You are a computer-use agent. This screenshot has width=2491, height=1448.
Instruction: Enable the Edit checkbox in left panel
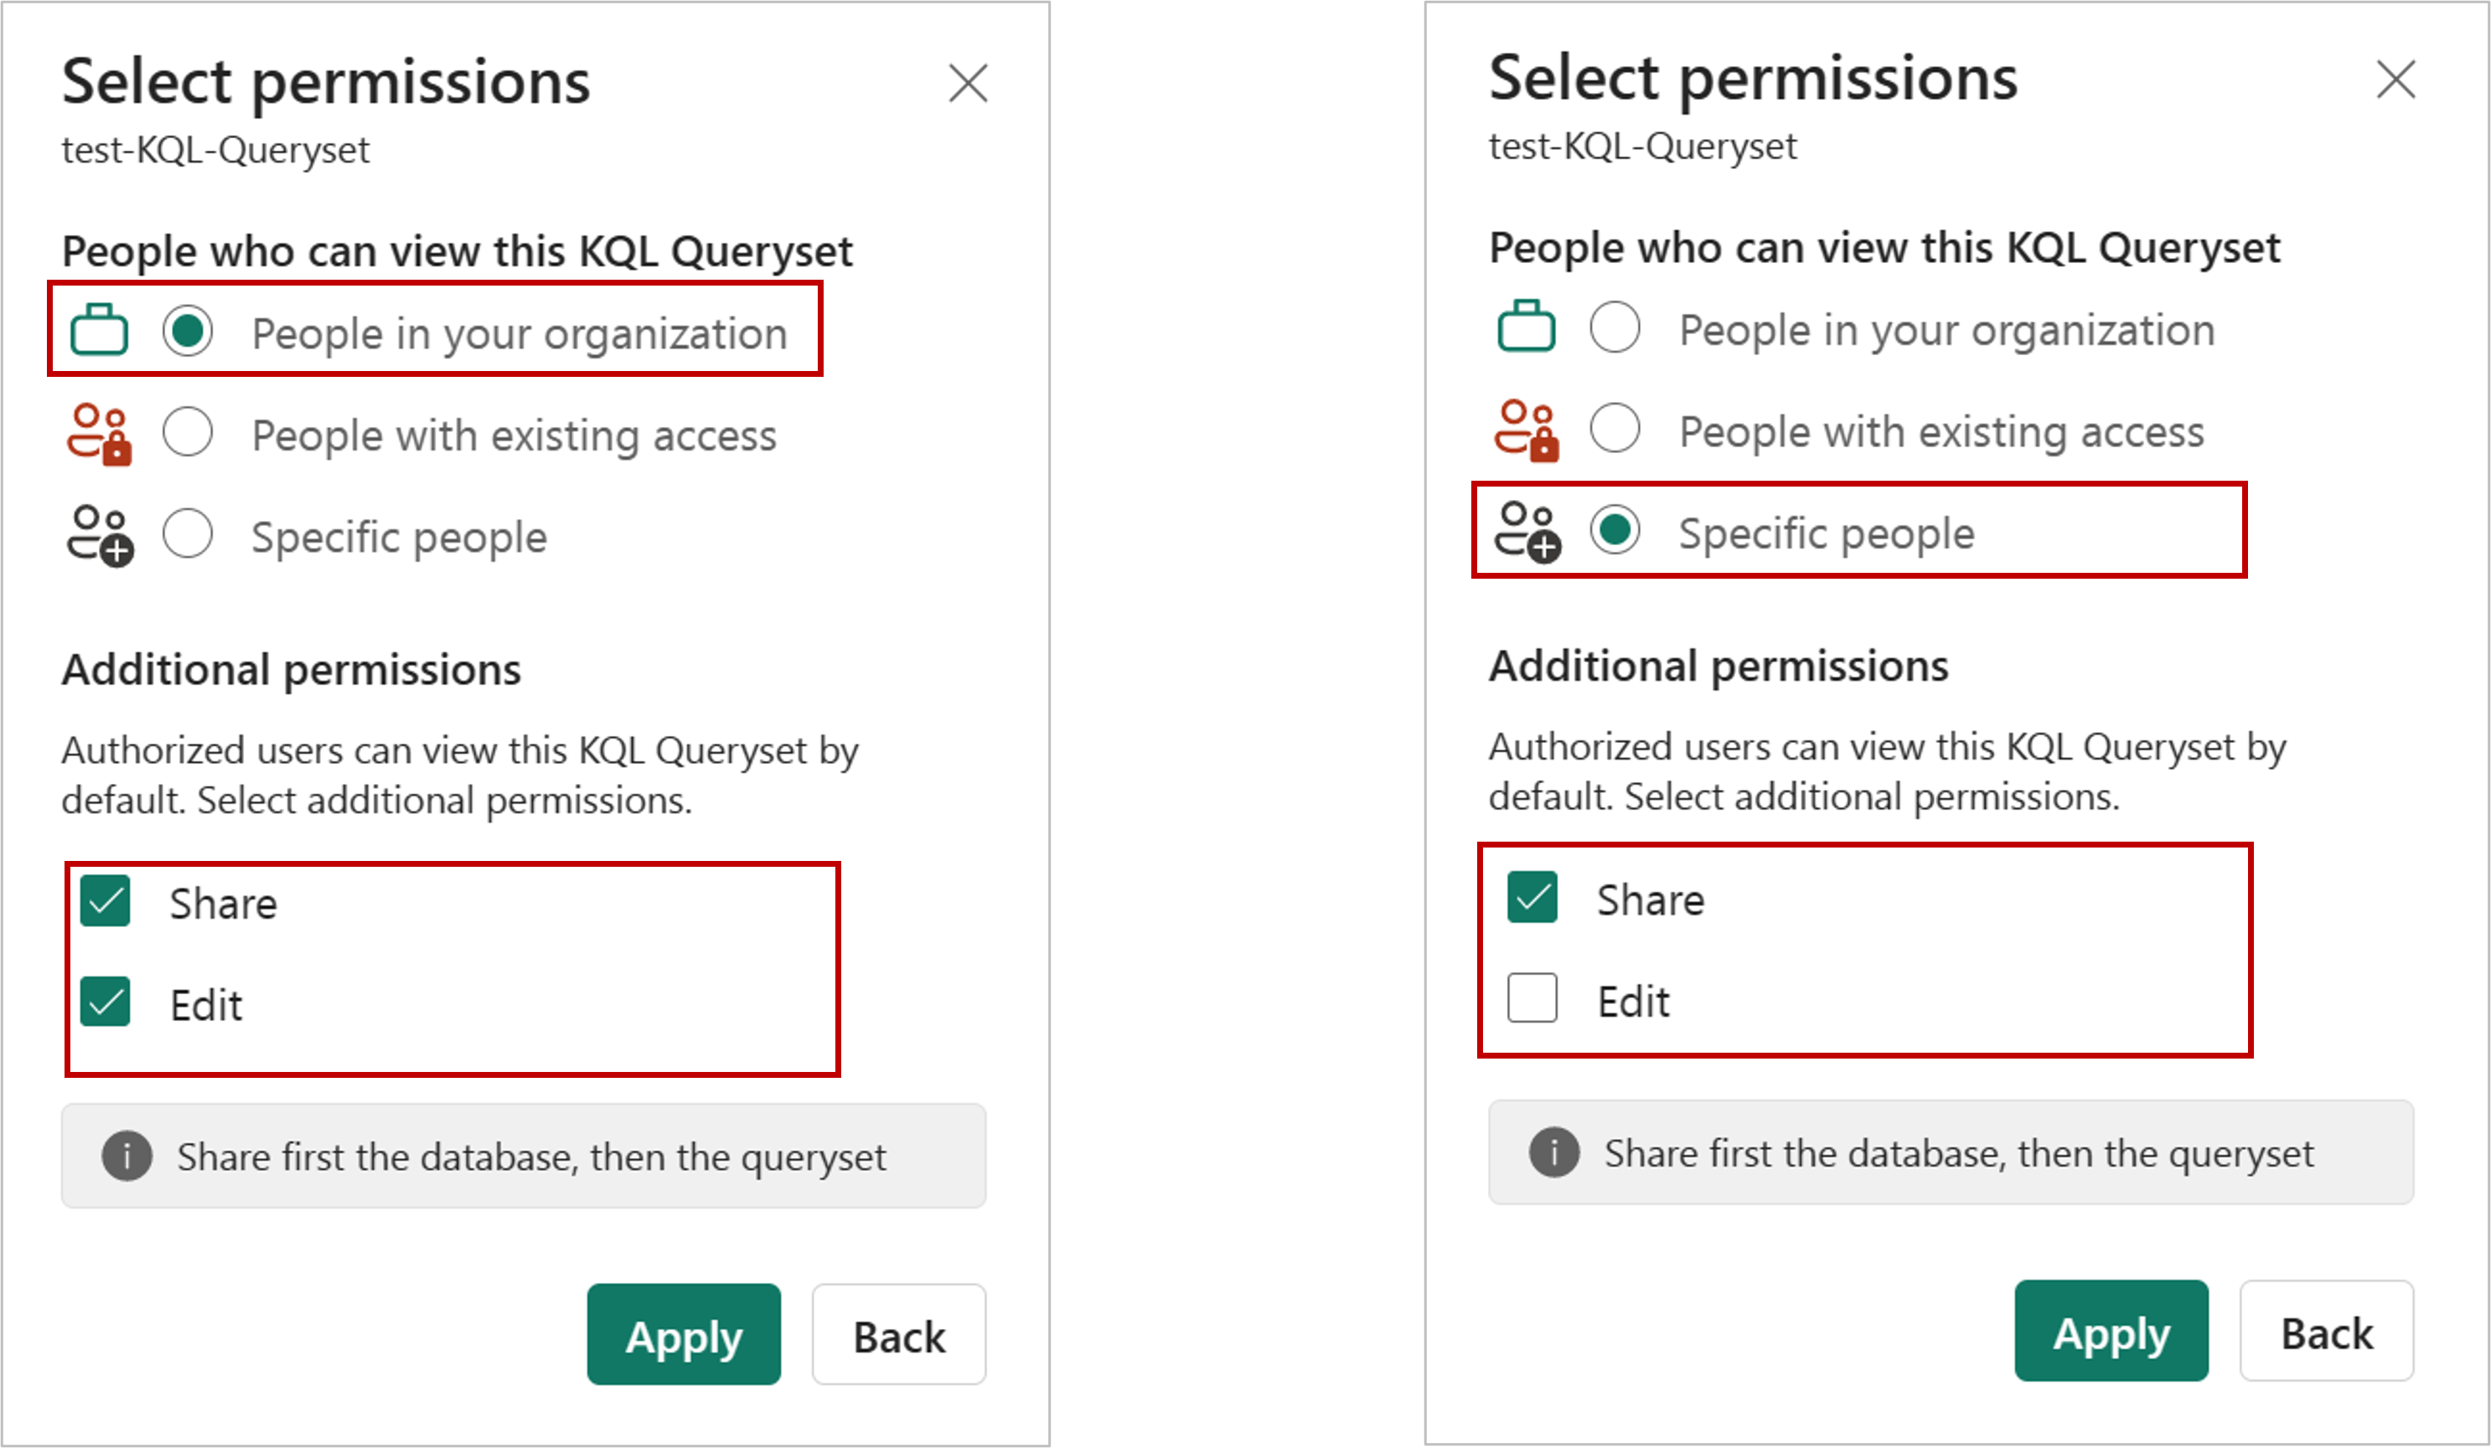pyautogui.click(x=109, y=1003)
